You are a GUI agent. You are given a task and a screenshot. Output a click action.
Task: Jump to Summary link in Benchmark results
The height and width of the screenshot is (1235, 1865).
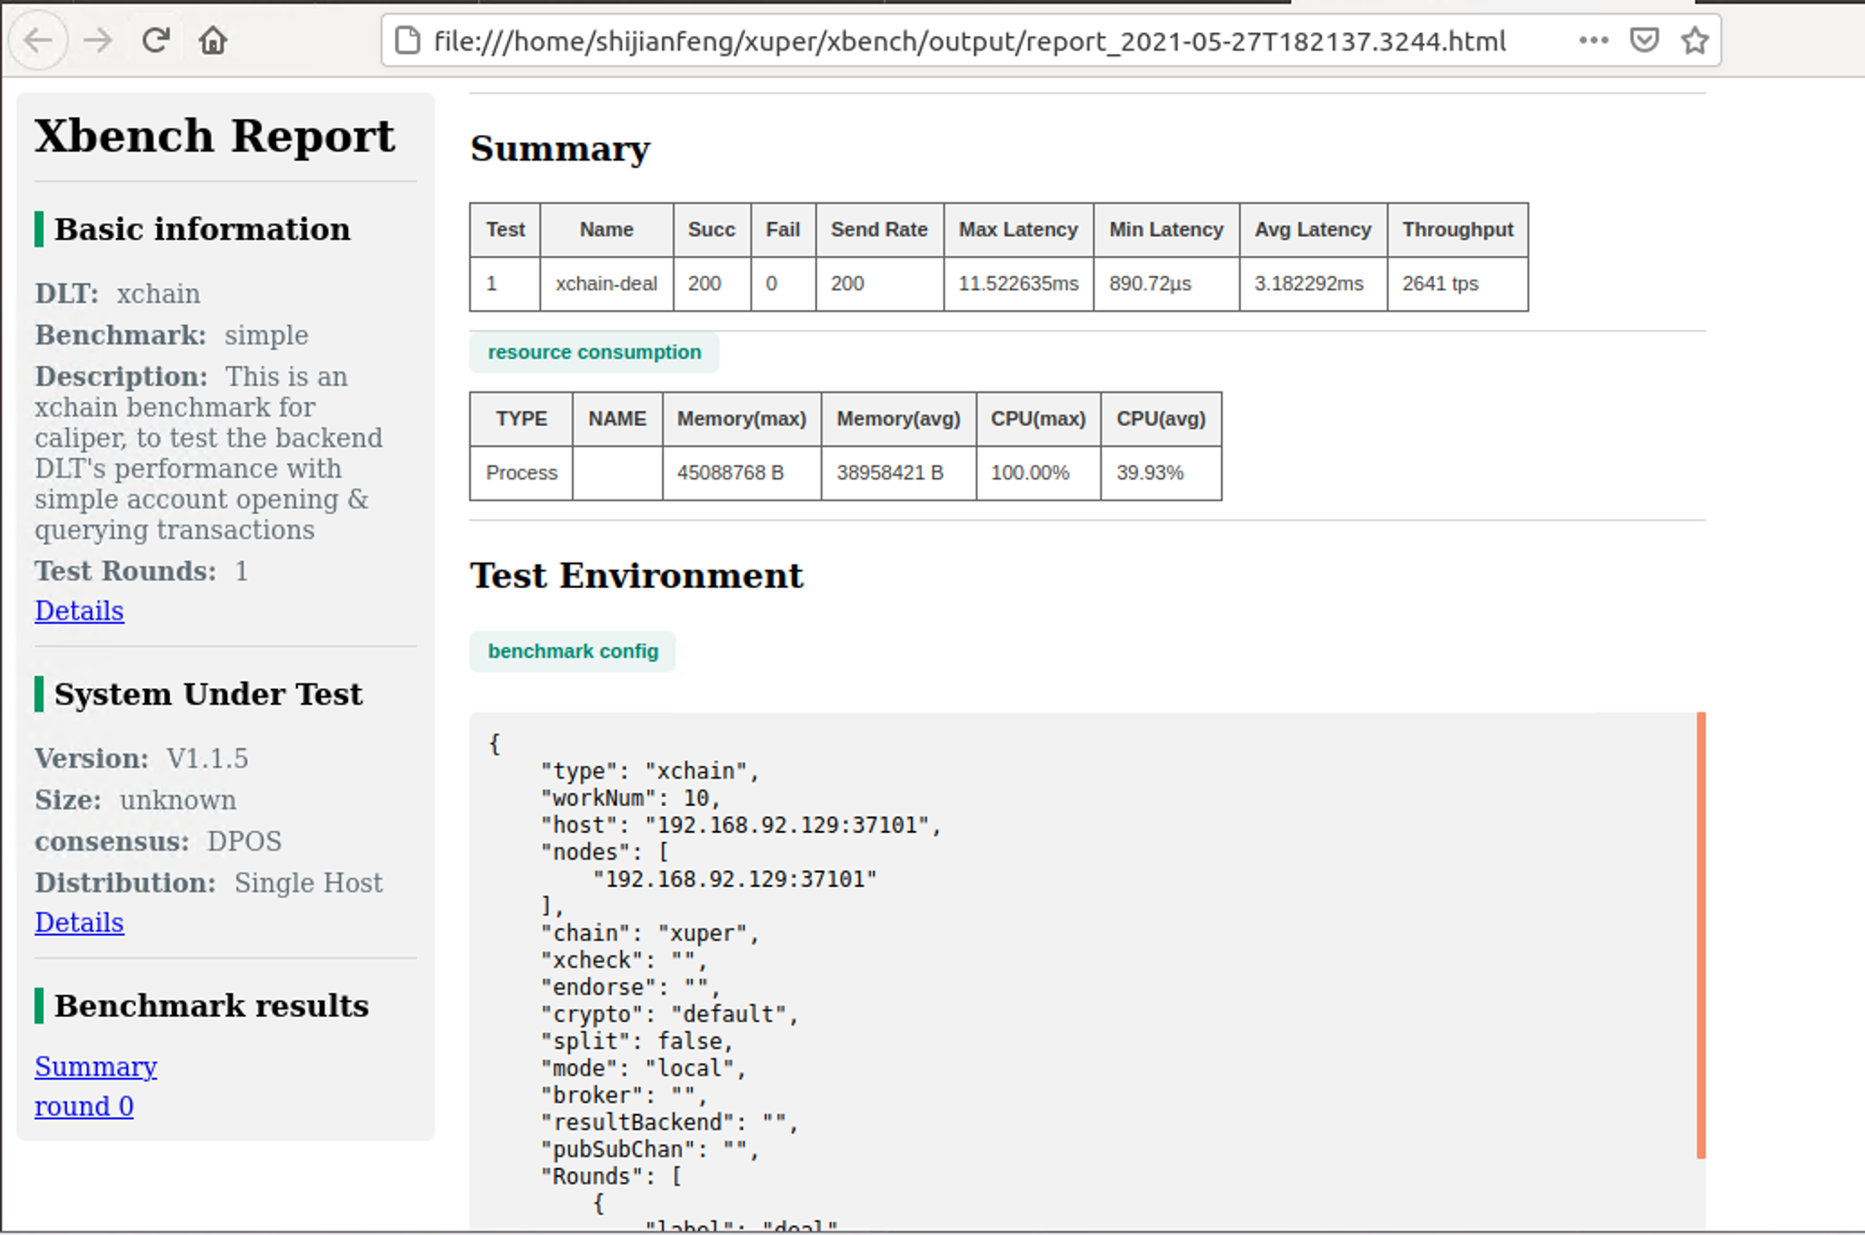click(x=96, y=1067)
